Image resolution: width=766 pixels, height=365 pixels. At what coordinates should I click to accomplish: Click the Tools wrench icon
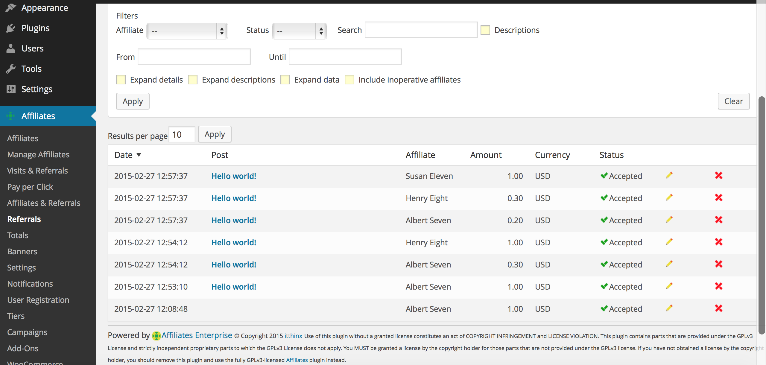pyautogui.click(x=11, y=69)
